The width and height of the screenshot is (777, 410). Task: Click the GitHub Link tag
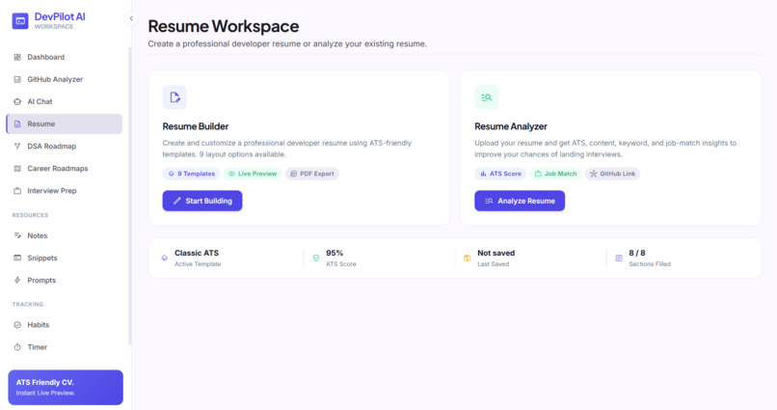[612, 174]
